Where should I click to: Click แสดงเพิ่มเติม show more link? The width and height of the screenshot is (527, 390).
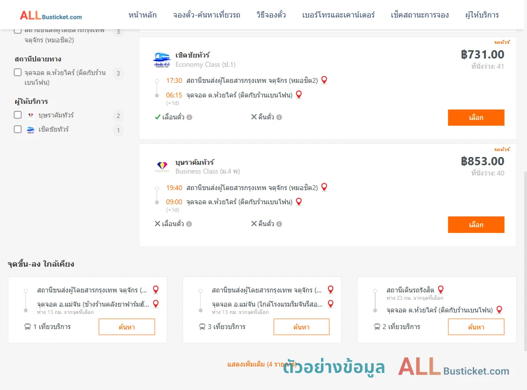(262, 364)
